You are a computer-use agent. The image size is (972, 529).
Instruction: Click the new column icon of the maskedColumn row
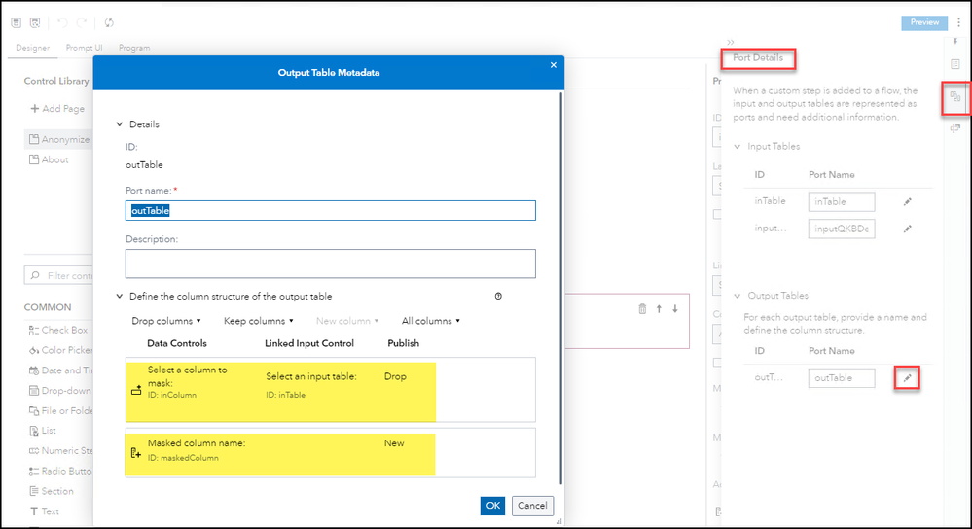click(136, 453)
